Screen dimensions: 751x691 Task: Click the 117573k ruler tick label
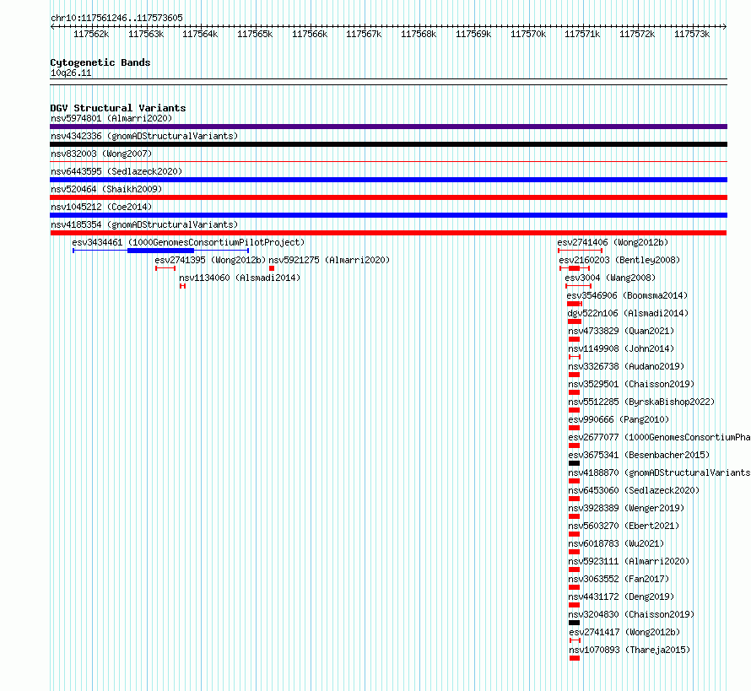(692, 34)
